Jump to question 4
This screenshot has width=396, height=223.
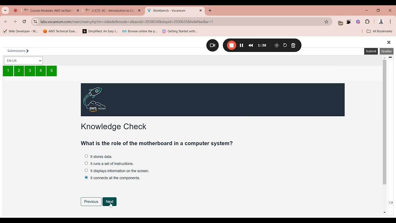coord(41,71)
